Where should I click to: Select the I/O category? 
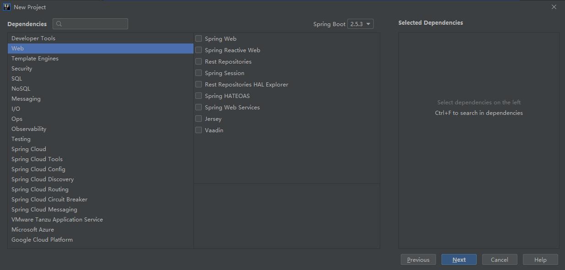101,109
